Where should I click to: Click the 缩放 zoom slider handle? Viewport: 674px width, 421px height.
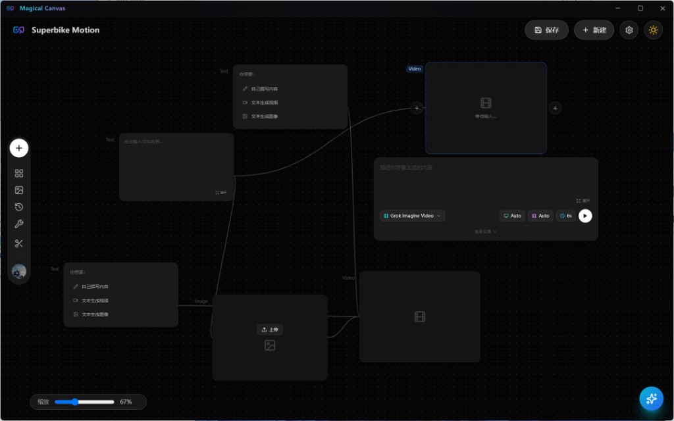click(75, 402)
